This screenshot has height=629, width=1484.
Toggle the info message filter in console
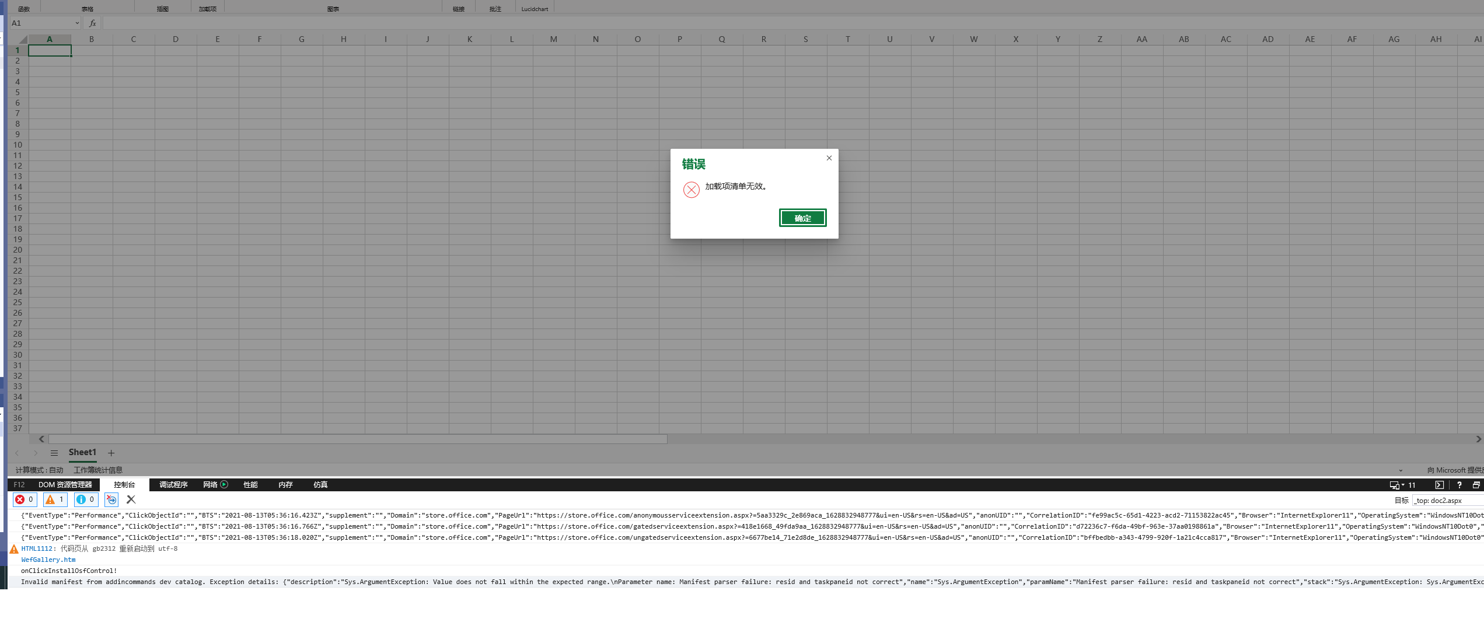click(86, 499)
